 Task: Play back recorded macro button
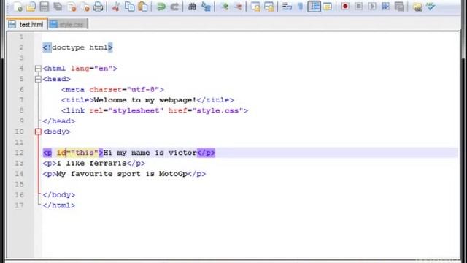pos(372,7)
